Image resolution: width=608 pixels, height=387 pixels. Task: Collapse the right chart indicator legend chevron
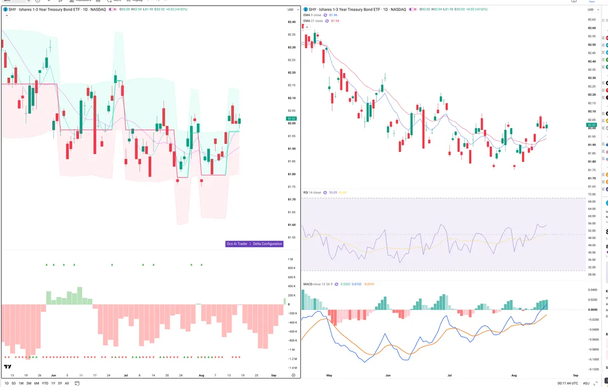306,27
